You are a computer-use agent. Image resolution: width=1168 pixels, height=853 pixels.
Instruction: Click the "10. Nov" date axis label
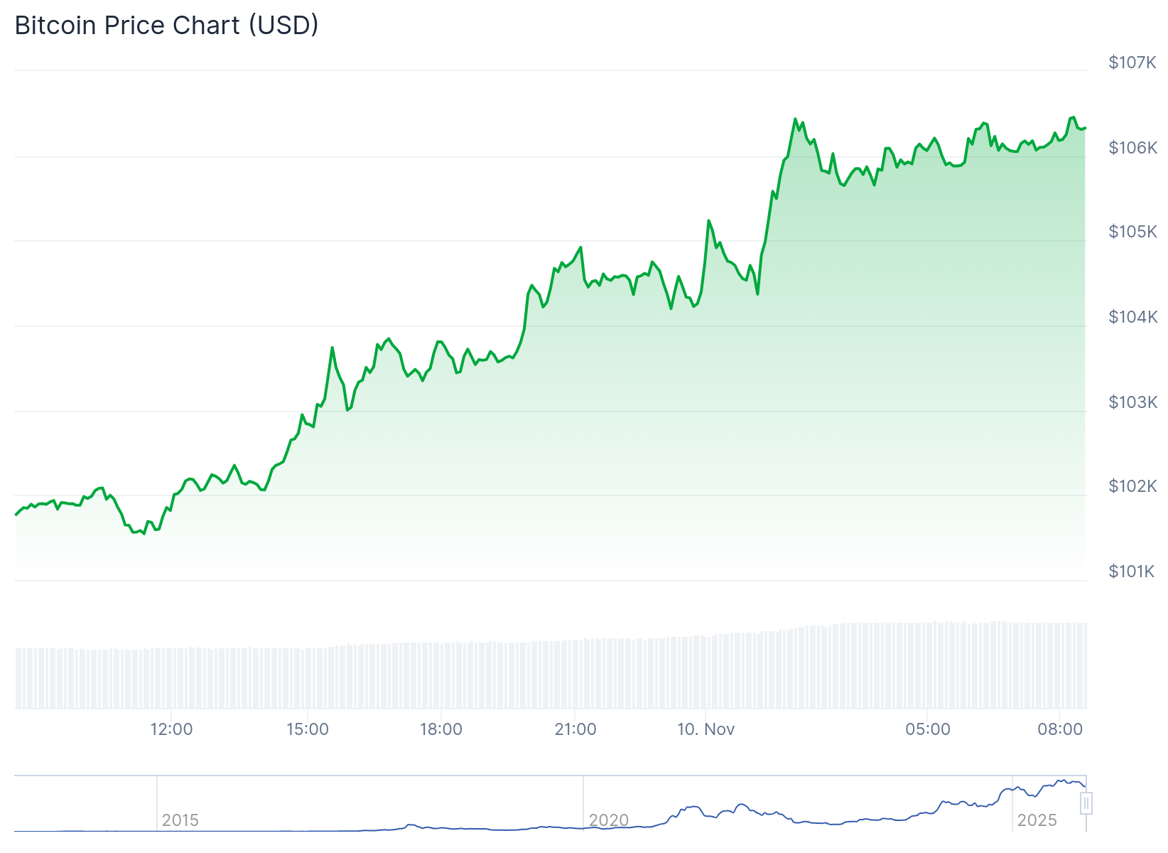coord(705,729)
